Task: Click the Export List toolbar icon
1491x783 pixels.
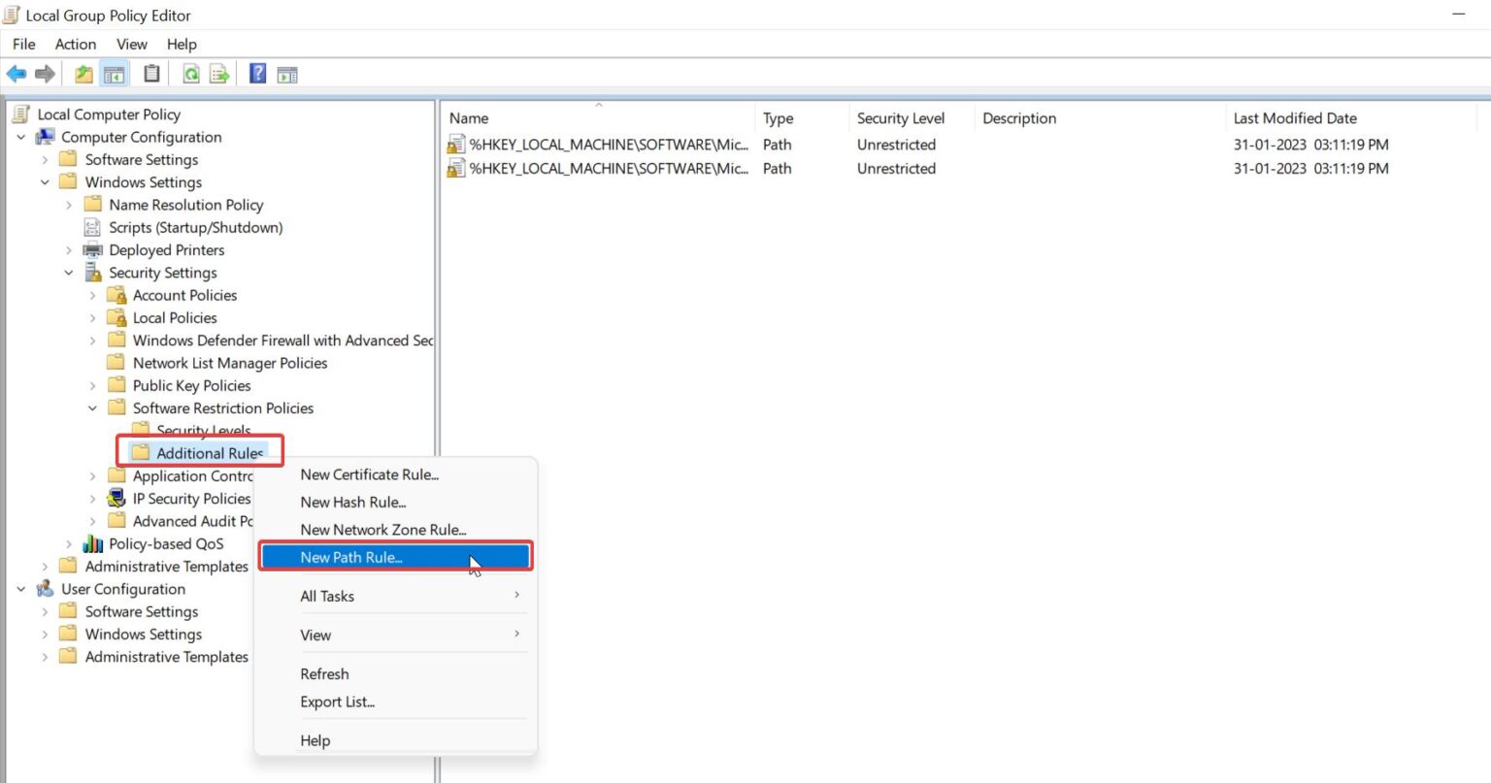Action: pyautogui.click(x=219, y=73)
